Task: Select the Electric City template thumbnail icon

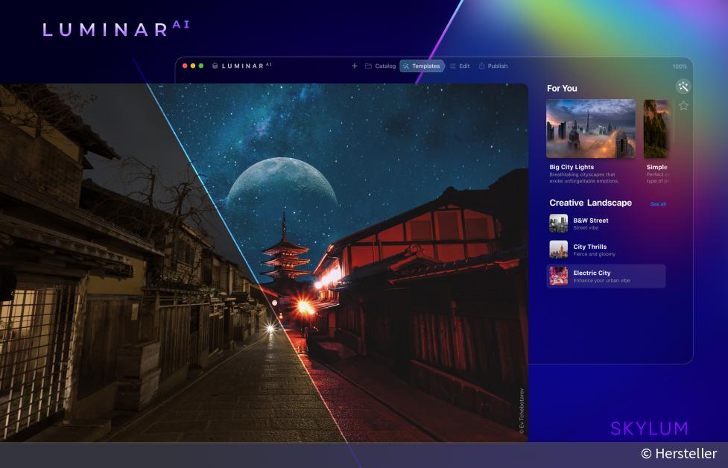Action: [558, 276]
